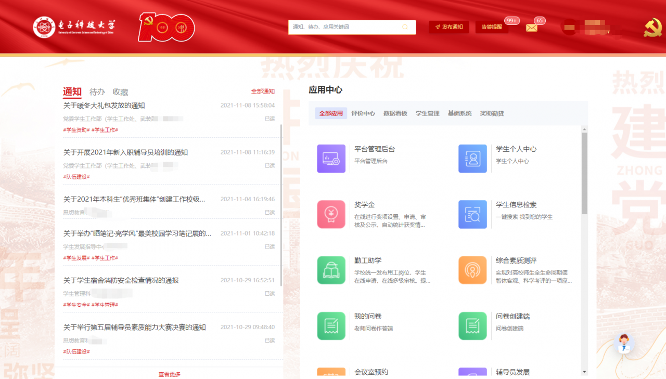Open the 勤工助学 app icon
The width and height of the screenshot is (666, 379).
(x=331, y=270)
